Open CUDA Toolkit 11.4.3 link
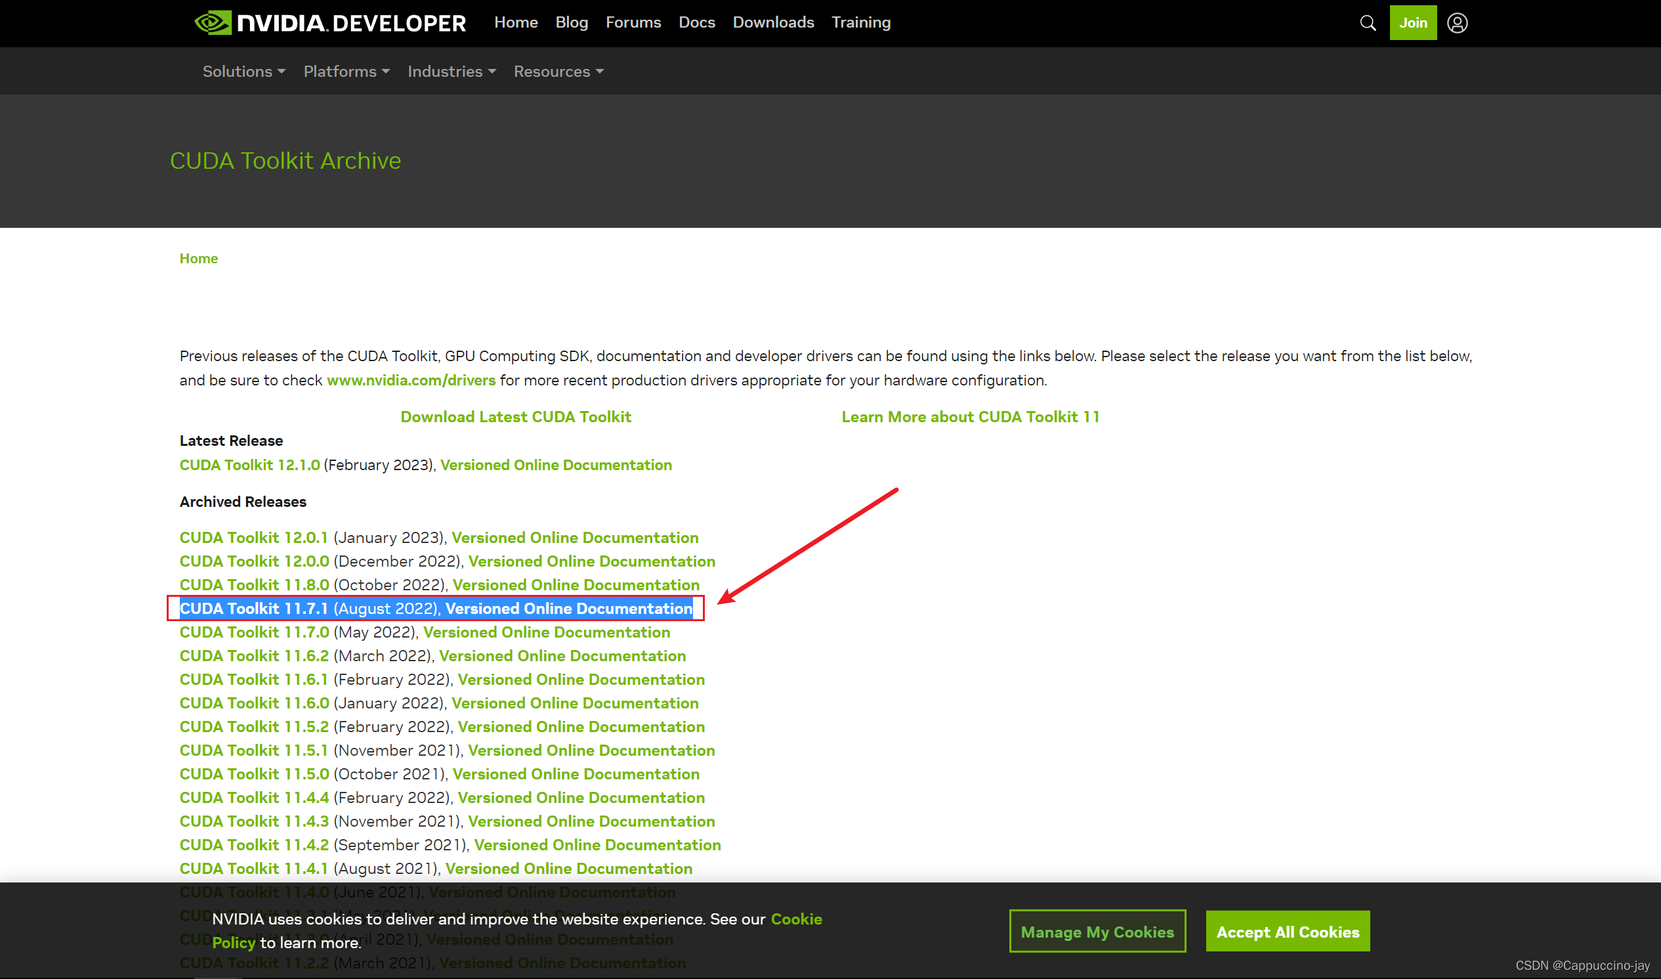Screen dimensions: 1661x979 pos(254,823)
